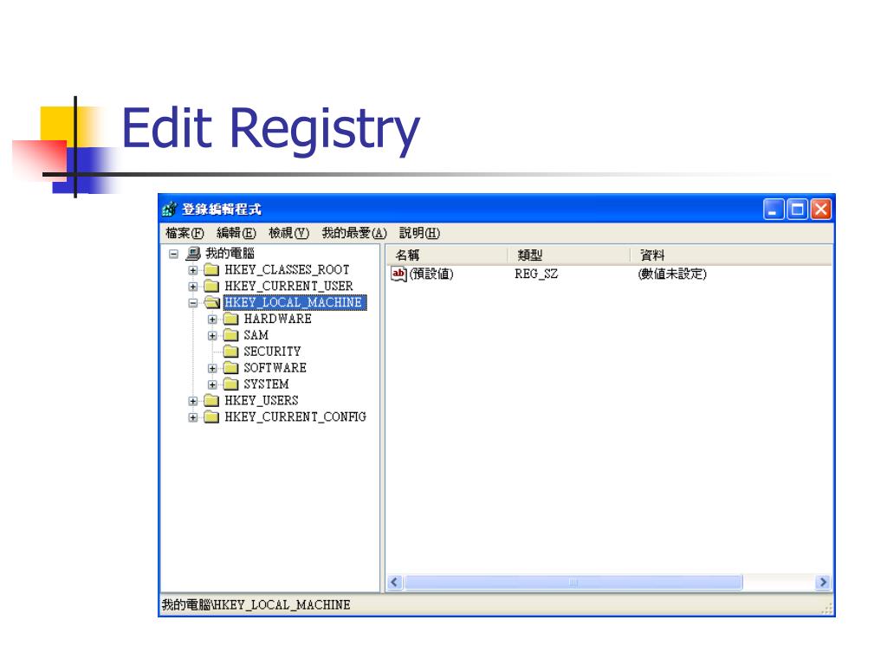Select HKEY_CURRENT_USER label in tree

[x=288, y=286]
